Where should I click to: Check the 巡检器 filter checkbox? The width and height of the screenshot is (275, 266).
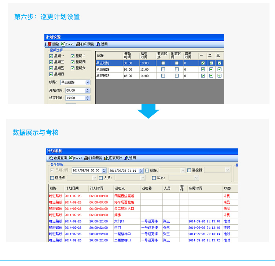[x=189, y=170]
